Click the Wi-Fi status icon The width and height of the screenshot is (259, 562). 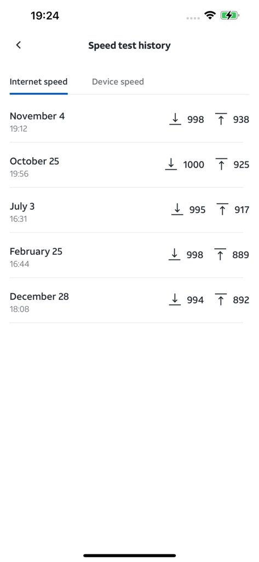(x=210, y=15)
